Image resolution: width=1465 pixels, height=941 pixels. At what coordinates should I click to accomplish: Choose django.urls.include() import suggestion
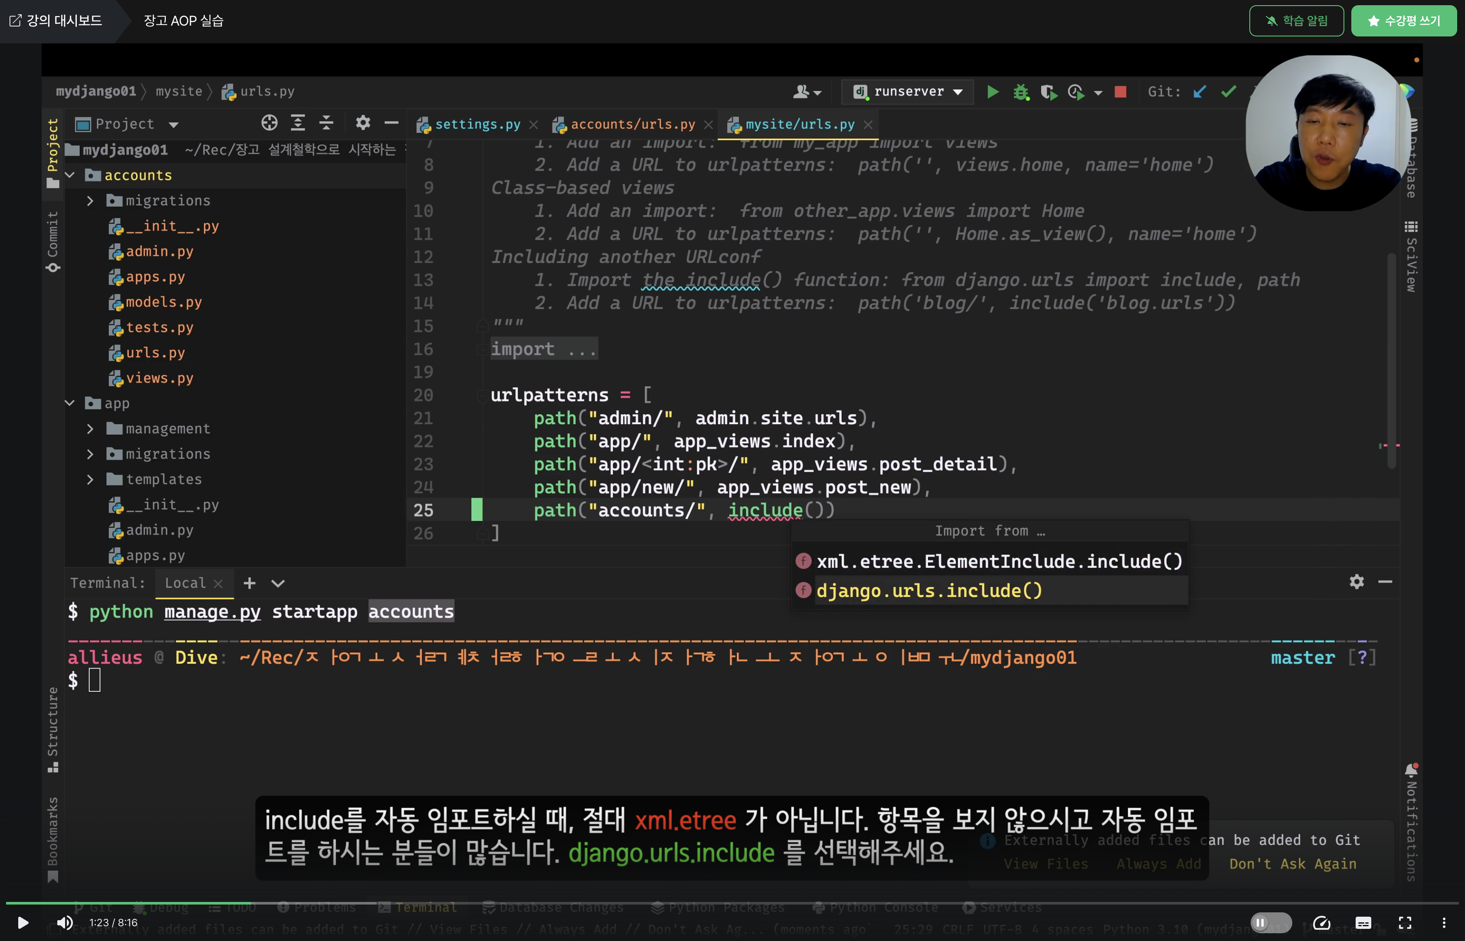point(990,590)
